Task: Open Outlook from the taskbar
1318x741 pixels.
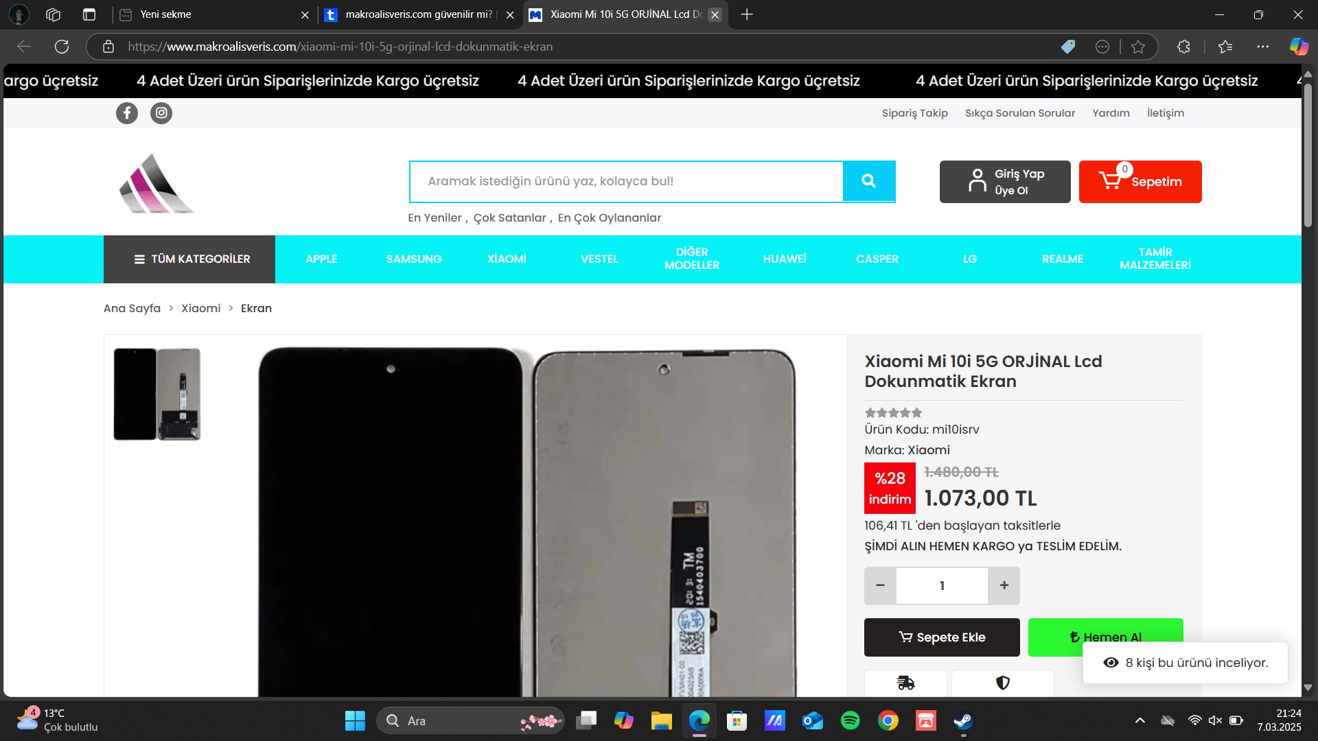Action: click(812, 720)
